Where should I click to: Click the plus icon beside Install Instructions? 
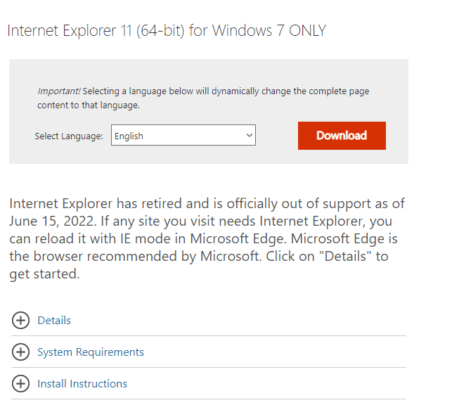pos(20,384)
